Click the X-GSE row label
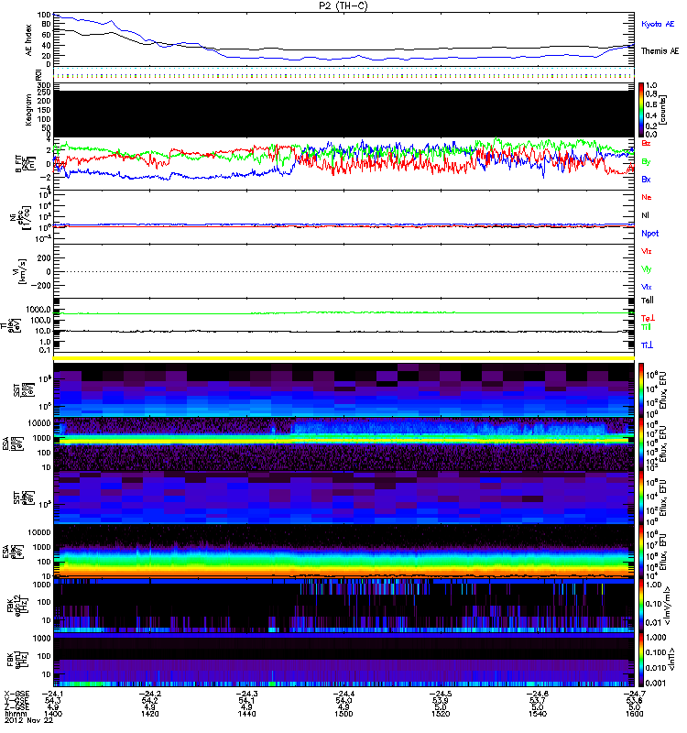 coord(16,694)
